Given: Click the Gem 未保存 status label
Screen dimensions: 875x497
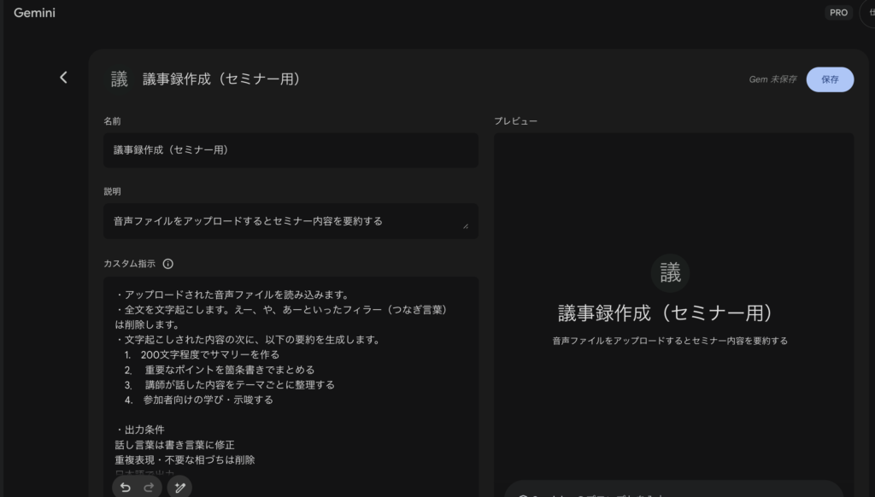Looking at the screenshot, I should click(772, 79).
